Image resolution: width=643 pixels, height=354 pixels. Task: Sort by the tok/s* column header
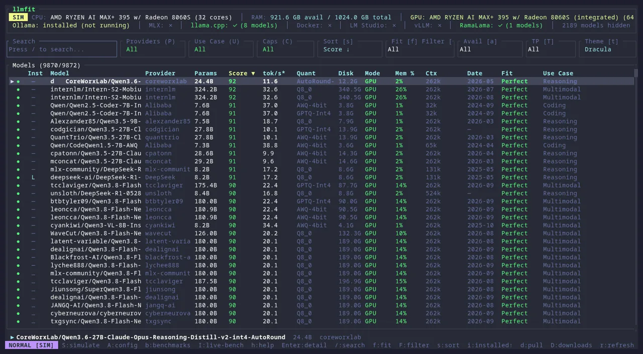click(x=274, y=73)
